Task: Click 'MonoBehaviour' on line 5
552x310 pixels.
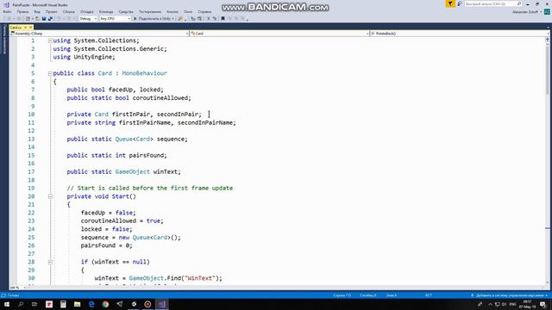Action: (x=144, y=73)
